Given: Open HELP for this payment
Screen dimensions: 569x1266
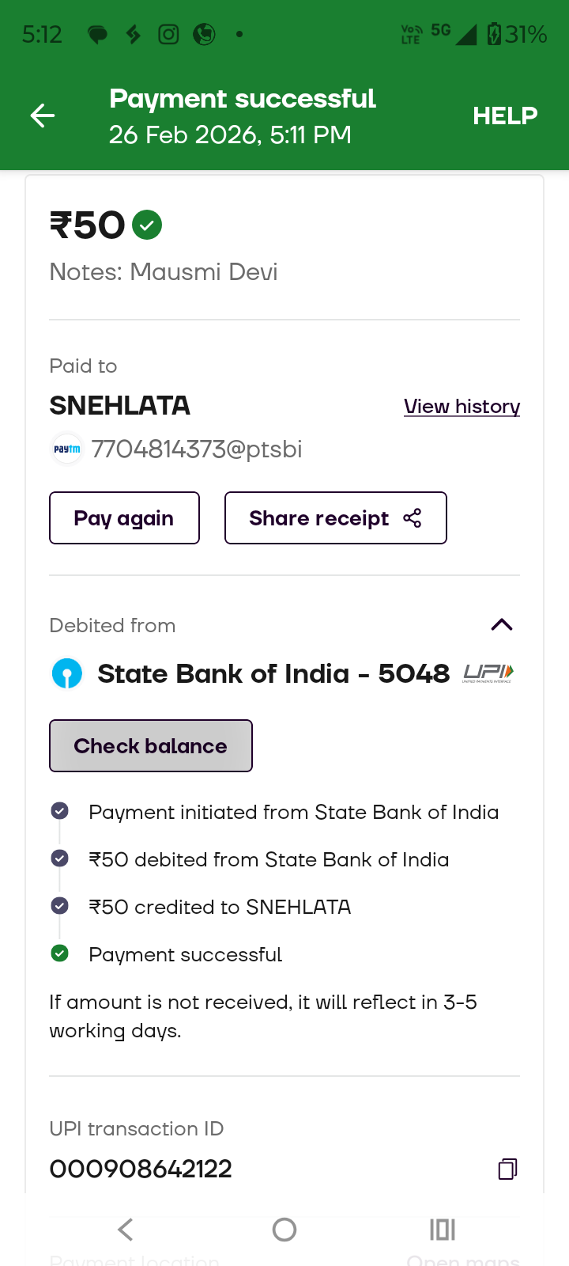Looking at the screenshot, I should pyautogui.click(x=505, y=116).
